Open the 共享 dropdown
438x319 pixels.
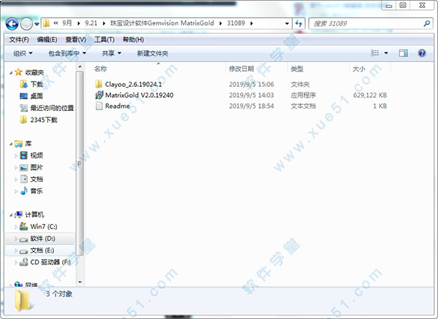(112, 53)
